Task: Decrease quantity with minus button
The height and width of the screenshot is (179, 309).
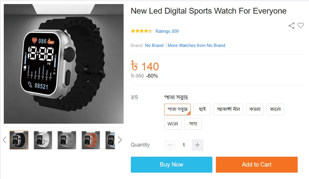Action: 170,145
